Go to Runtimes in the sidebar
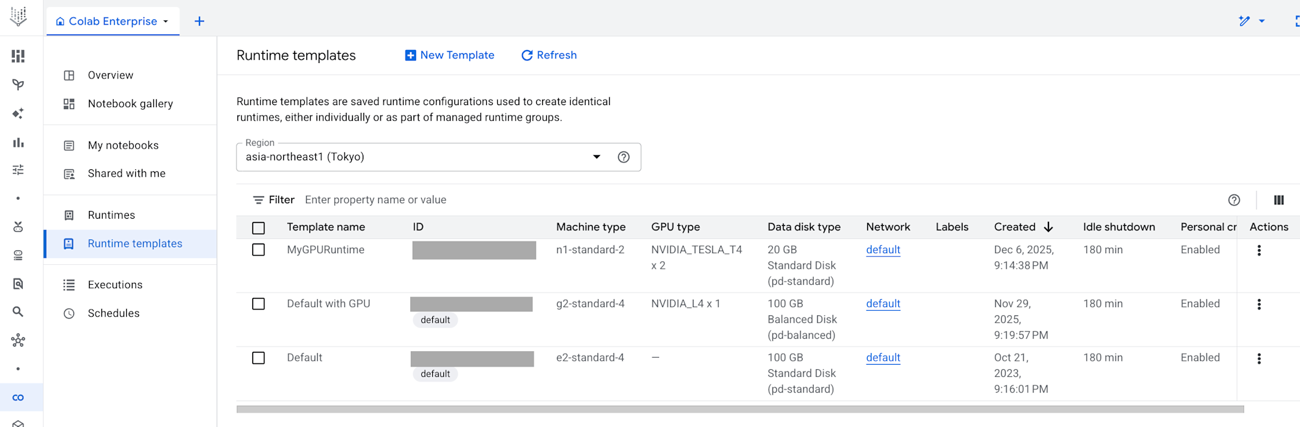The image size is (1300, 427). [x=111, y=215]
